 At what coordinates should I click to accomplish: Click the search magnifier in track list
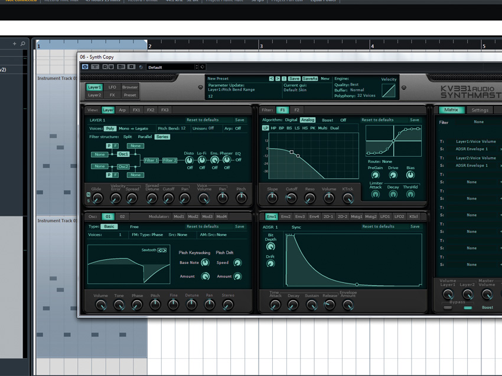pos(22,44)
